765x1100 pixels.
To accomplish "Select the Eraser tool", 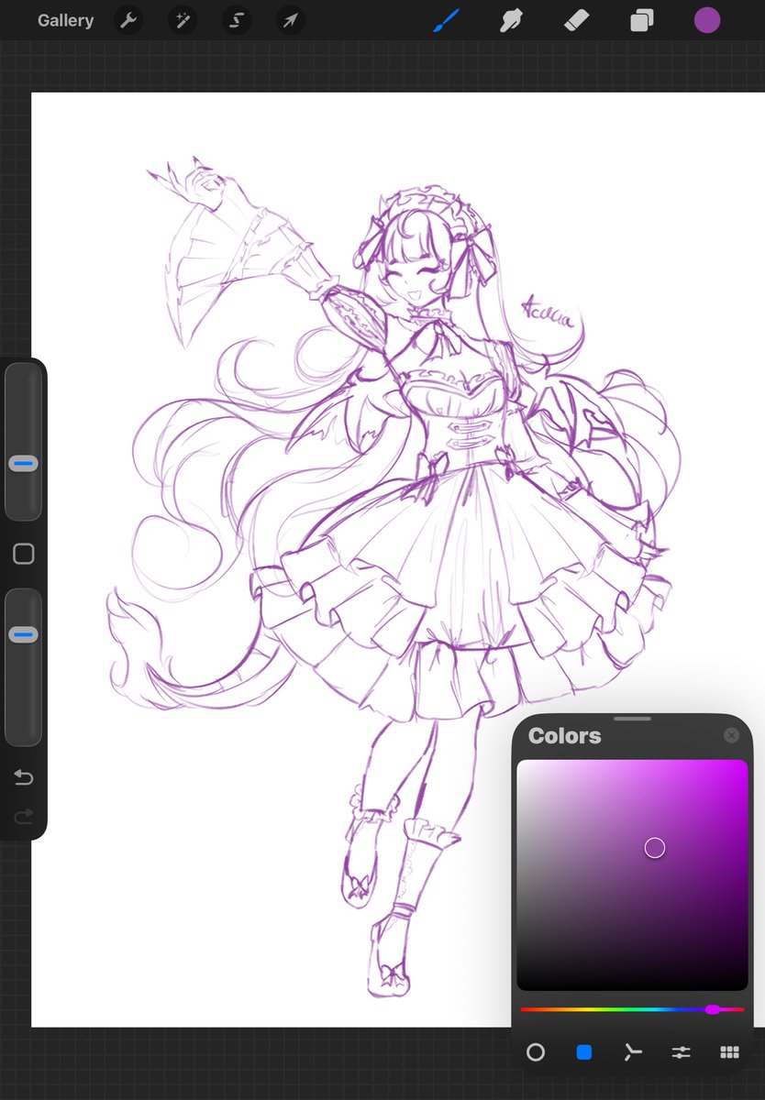I will 576,20.
